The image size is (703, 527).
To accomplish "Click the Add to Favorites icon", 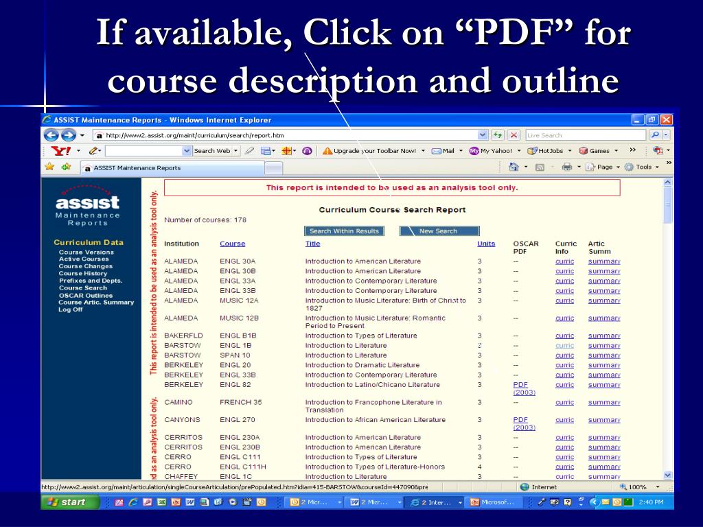I will point(67,167).
